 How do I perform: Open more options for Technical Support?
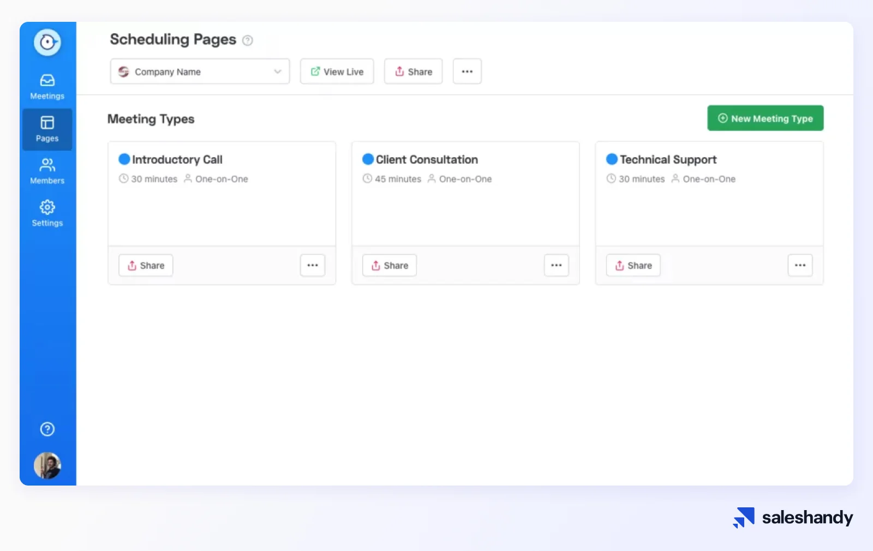800,266
